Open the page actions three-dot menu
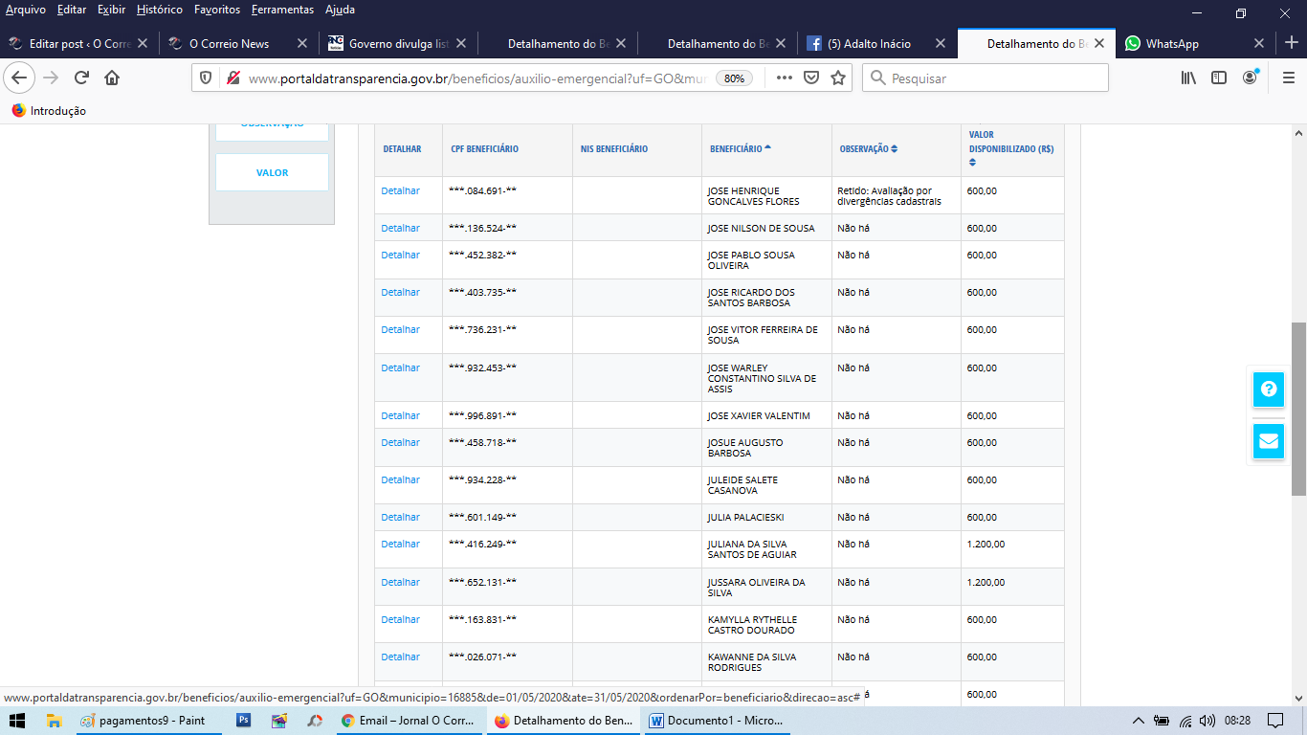 click(x=784, y=78)
